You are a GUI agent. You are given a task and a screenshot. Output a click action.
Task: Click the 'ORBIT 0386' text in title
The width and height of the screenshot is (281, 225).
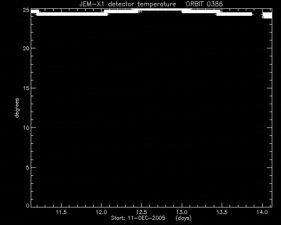pos(204,4)
